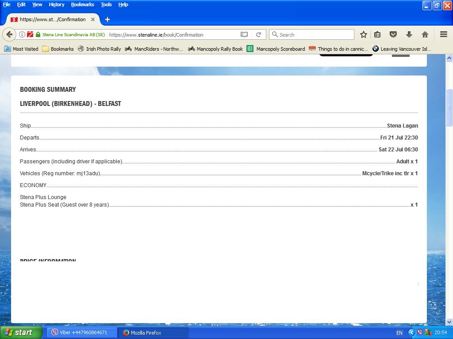The image size is (453, 339).
Task: Open MancRiders - Northw... bookmark
Action: (x=154, y=49)
